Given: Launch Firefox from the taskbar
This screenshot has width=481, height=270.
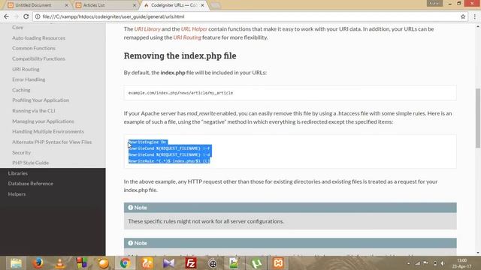Looking at the screenshot, I should pos(38,263).
